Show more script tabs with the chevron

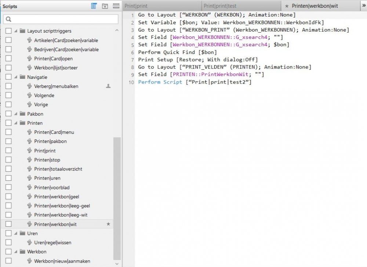pyautogui.click(x=363, y=6)
